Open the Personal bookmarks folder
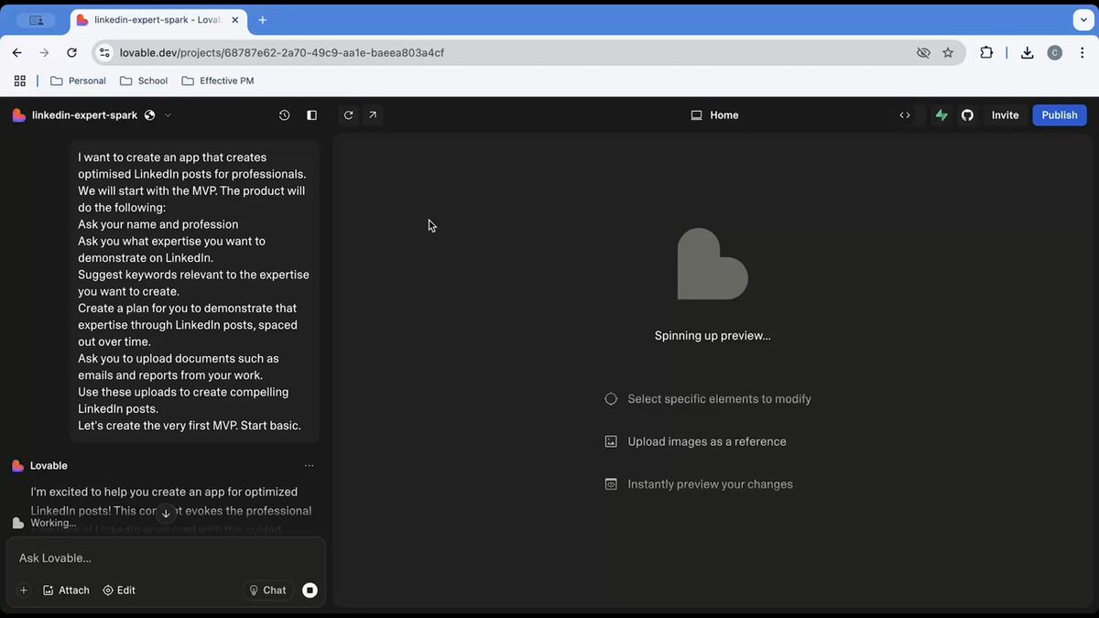The width and height of the screenshot is (1099, 618). coord(78,81)
